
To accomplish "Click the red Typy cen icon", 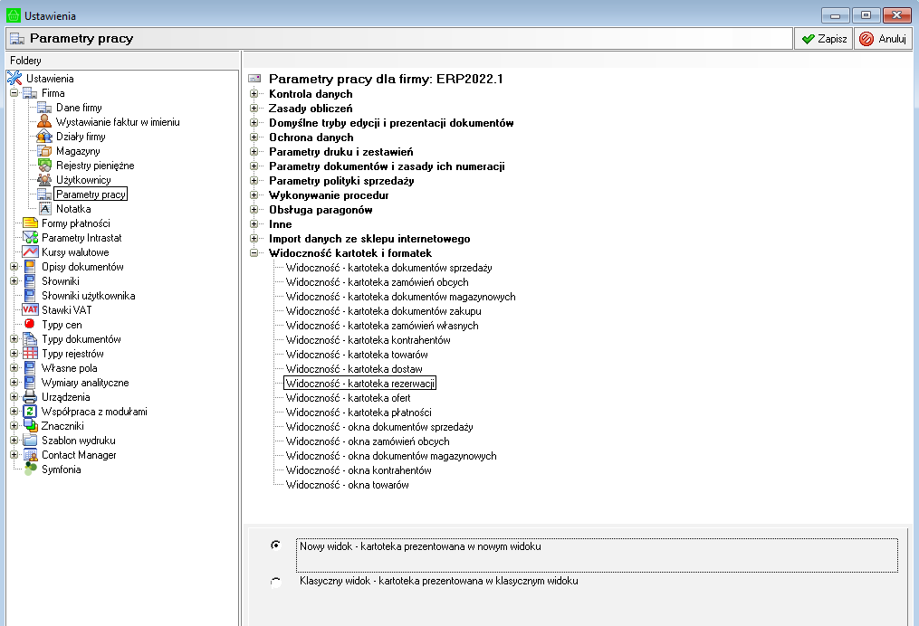I will 30,325.
